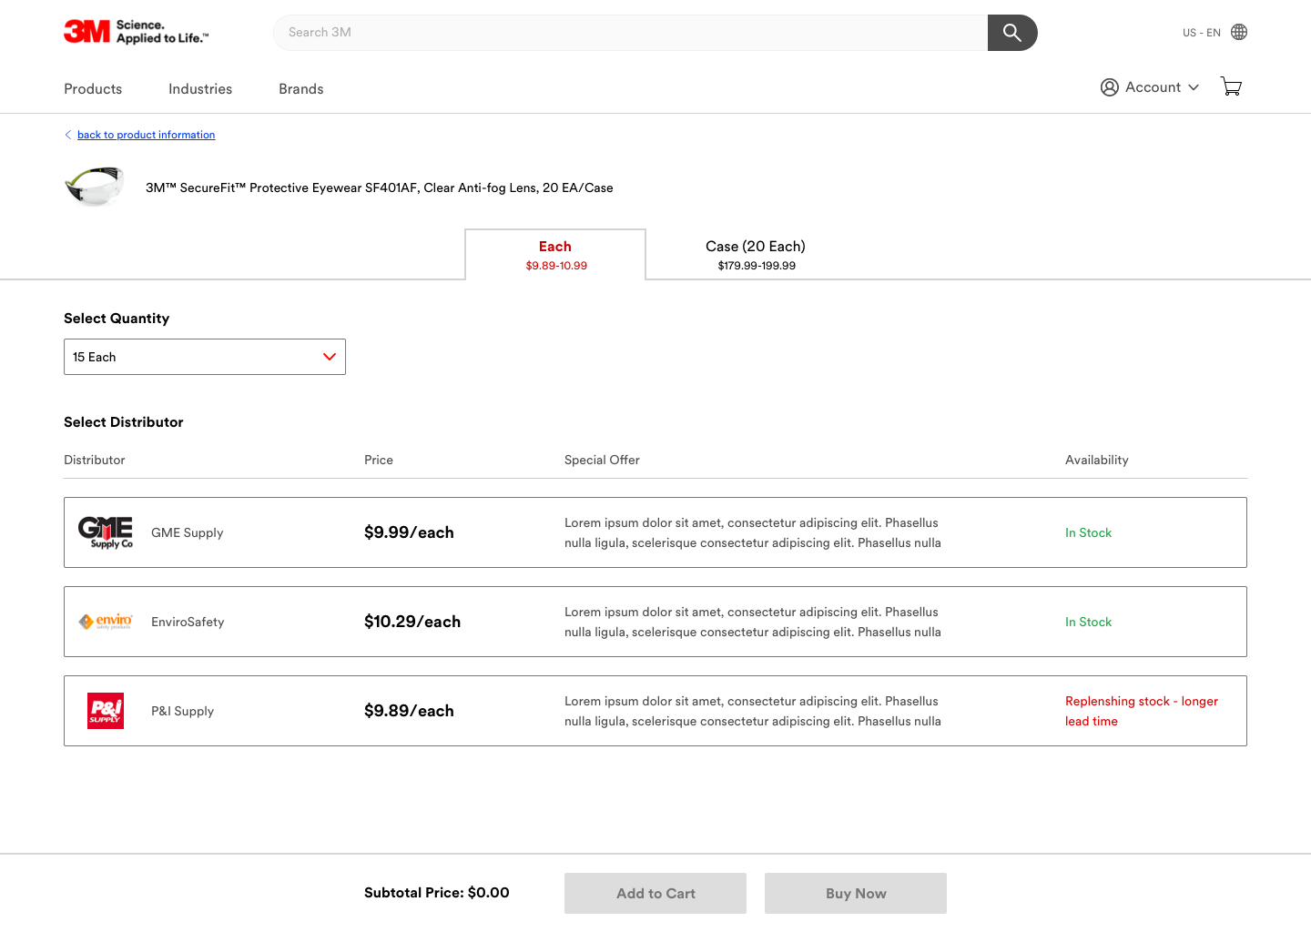Open the Products menu
The width and height of the screenshot is (1311, 932).
pyautogui.click(x=93, y=89)
